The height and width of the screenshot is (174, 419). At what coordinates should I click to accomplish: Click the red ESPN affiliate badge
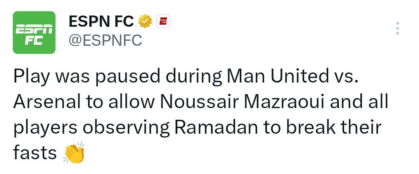tap(163, 22)
